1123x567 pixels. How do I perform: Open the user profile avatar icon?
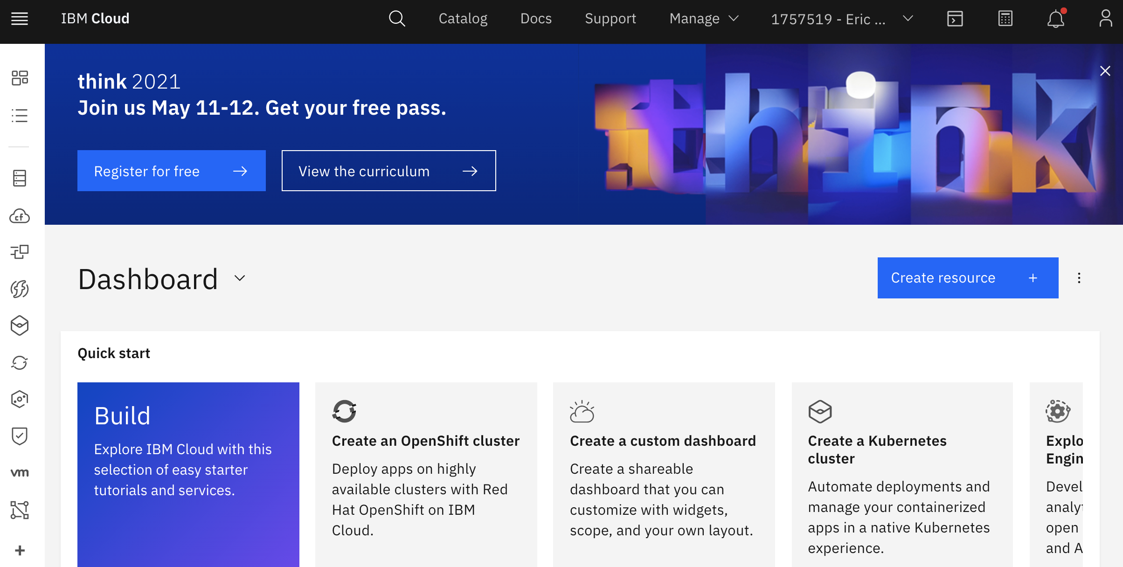click(x=1106, y=18)
